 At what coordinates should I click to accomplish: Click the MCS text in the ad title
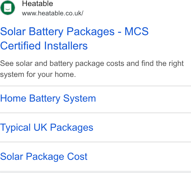(x=137, y=32)
